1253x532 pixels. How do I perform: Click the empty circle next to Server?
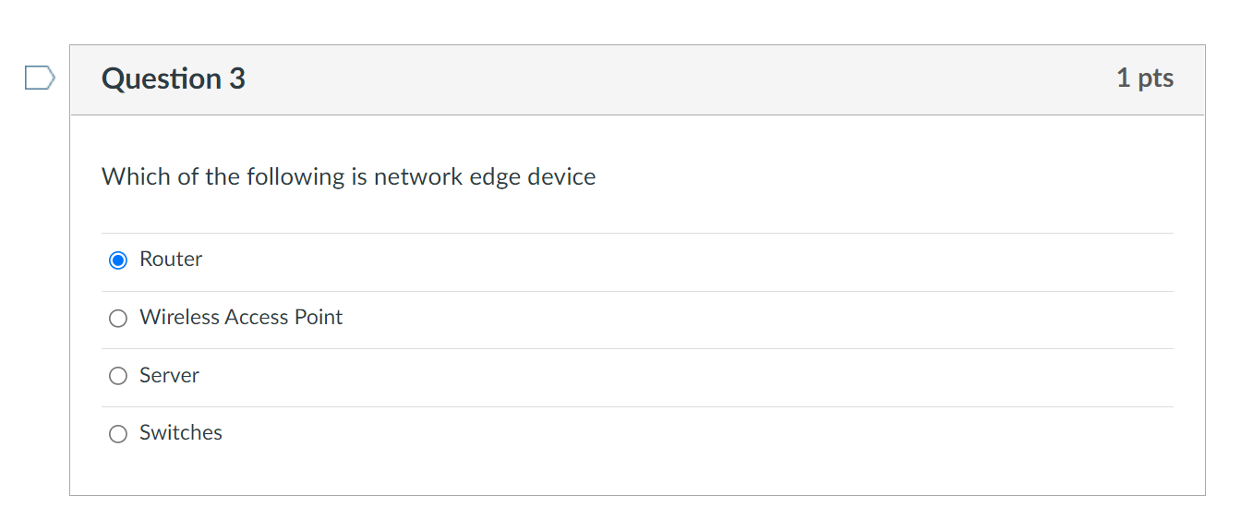tap(117, 375)
